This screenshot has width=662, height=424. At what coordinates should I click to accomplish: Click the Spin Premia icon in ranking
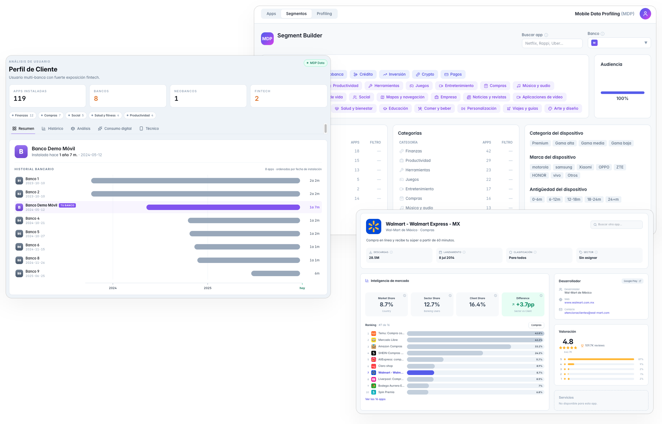coord(373,392)
